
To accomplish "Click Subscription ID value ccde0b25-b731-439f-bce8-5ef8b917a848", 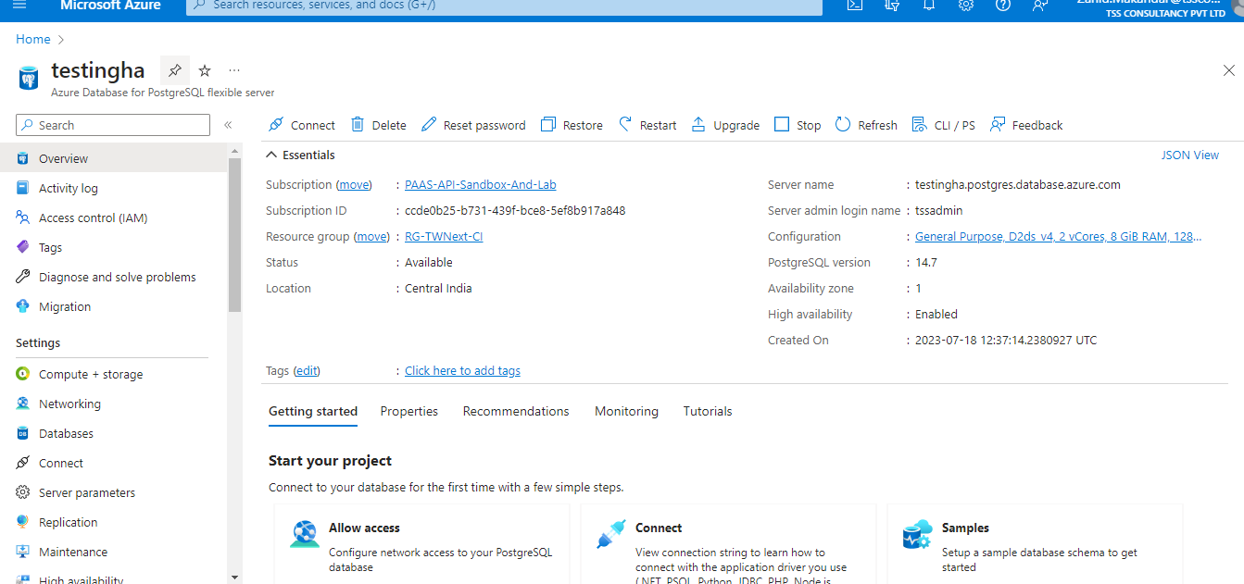I will (515, 211).
